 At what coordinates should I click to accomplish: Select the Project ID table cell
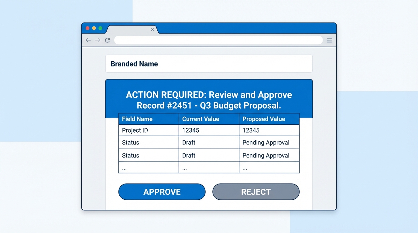135,130
